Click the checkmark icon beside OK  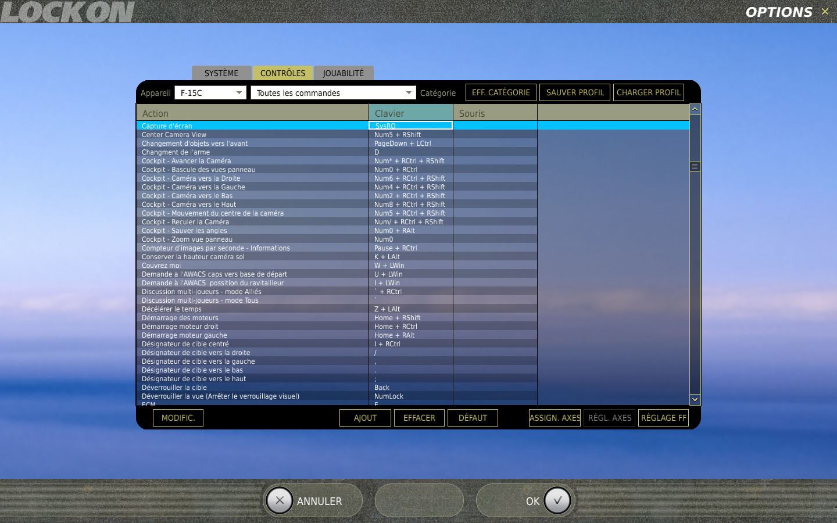(557, 500)
